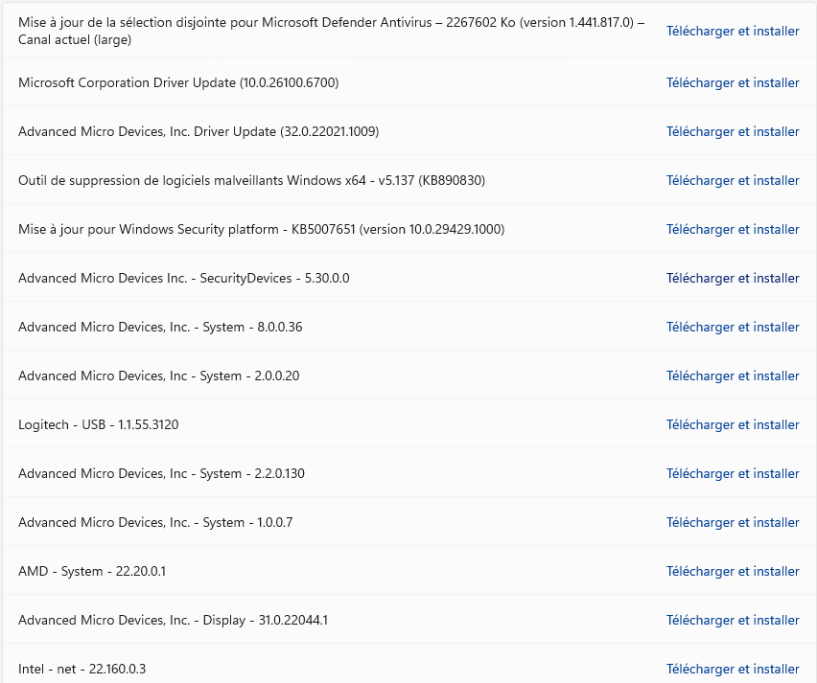The height and width of the screenshot is (683, 817).
Task: Select the "Advanced Micro Devices, Inc. Driver Update" row text
Action: pyautogui.click(x=198, y=131)
